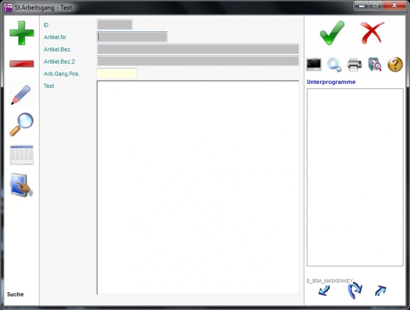Open settings via the blue gears icon
The image size is (410, 310).
point(334,65)
